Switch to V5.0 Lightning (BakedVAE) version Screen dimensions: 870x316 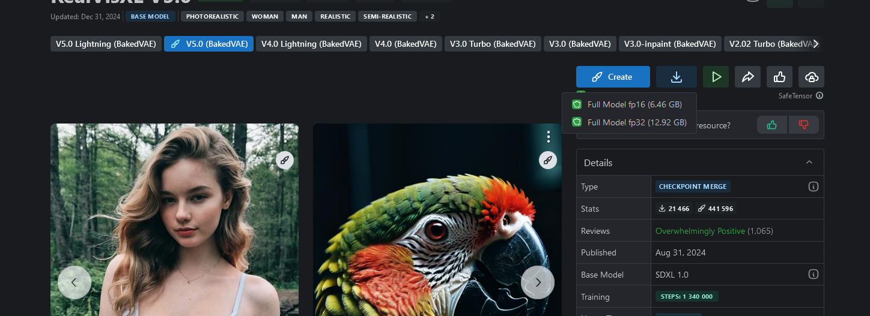pyautogui.click(x=106, y=44)
